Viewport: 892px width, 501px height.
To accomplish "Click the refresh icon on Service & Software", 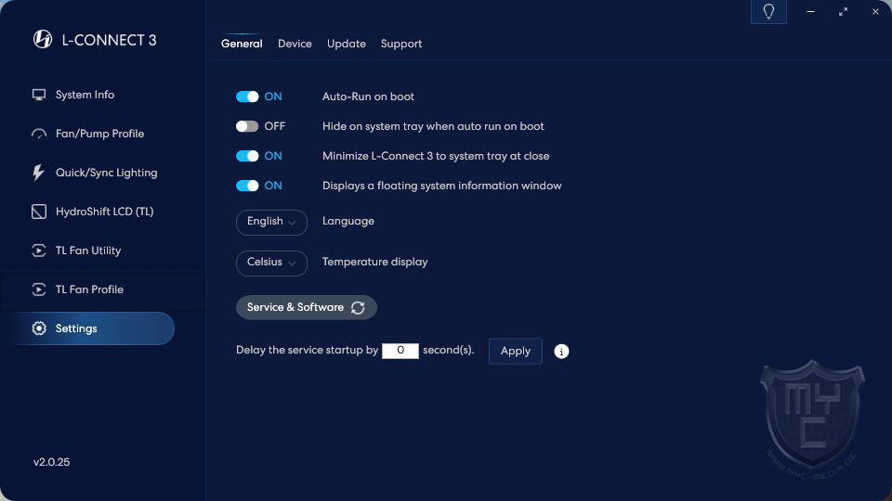I will point(358,307).
